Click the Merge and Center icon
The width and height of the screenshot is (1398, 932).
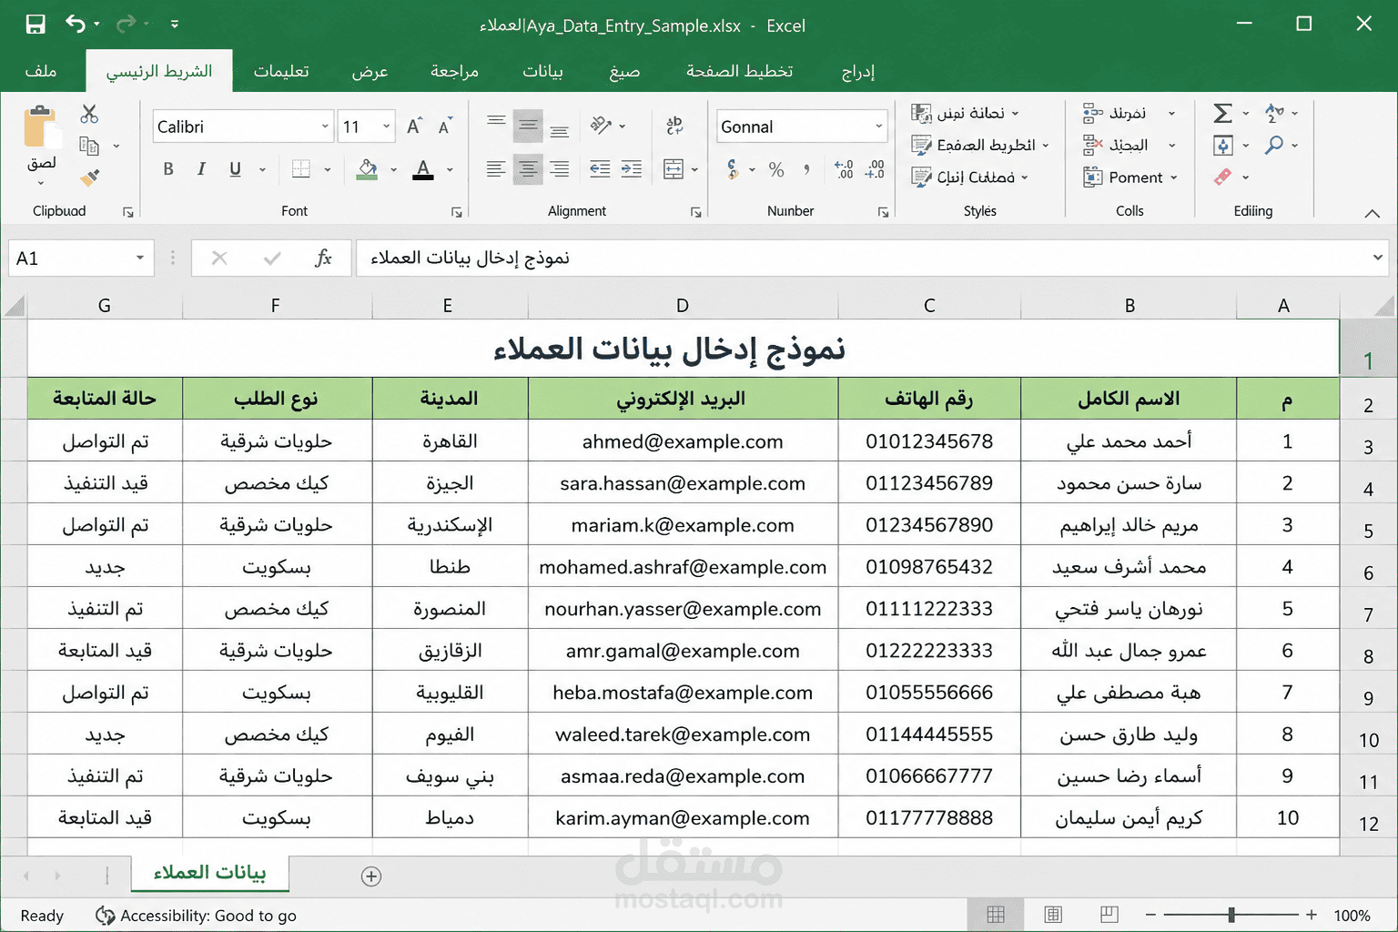674,169
